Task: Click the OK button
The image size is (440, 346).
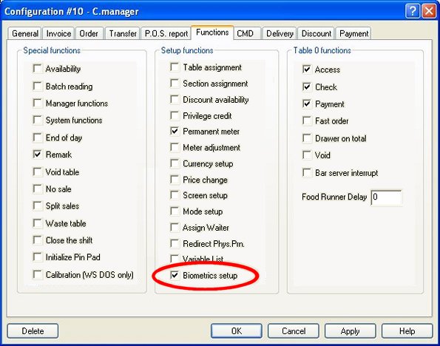Action: click(x=237, y=331)
